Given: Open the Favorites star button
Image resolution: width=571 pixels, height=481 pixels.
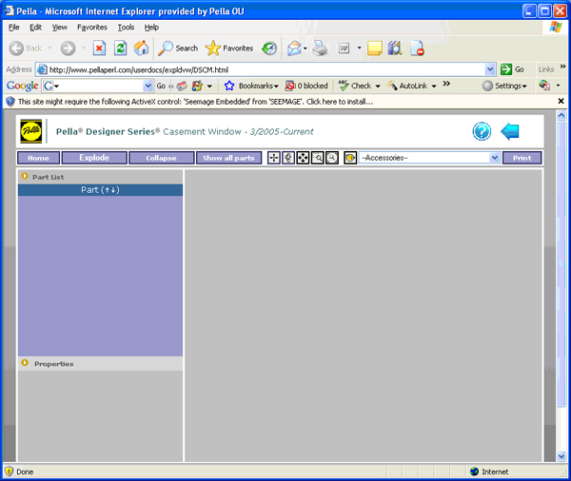Looking at the screenshot, I should point(229,48).
